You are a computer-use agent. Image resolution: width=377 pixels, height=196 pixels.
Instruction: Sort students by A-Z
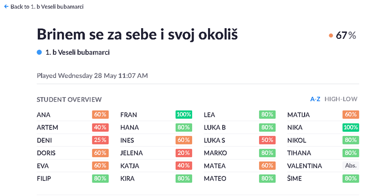tap(315, 99)
